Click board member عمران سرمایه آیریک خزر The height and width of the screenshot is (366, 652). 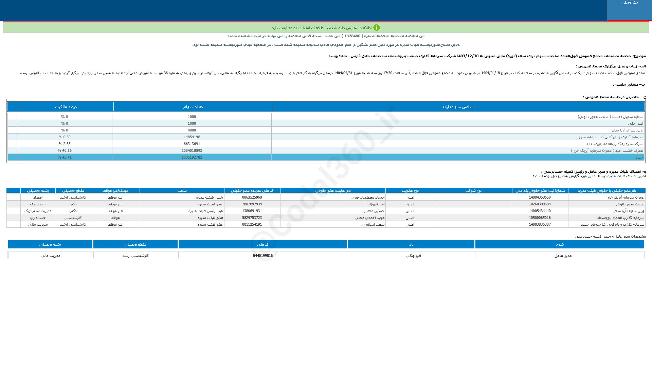pos(626,197)
